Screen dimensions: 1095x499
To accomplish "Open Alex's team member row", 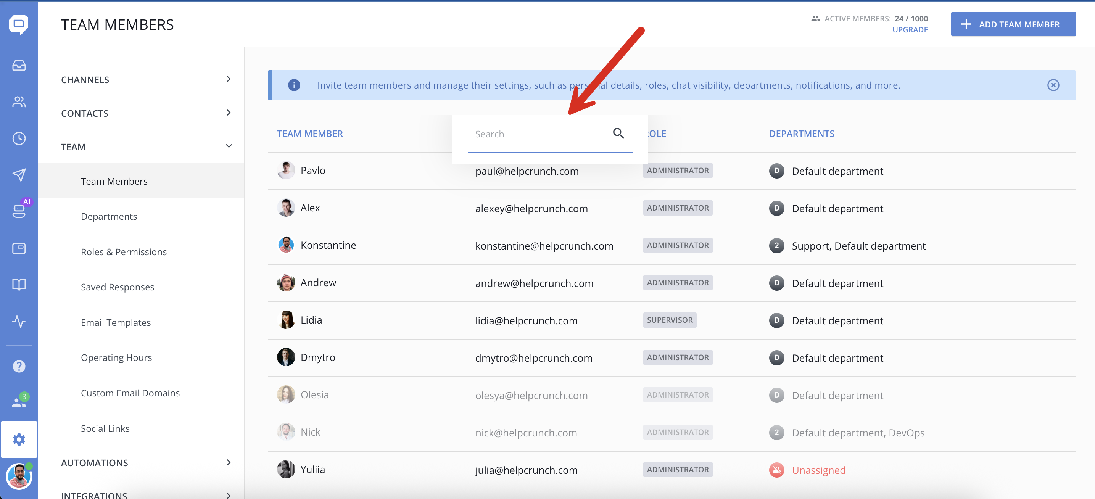I will coord(671,208).
